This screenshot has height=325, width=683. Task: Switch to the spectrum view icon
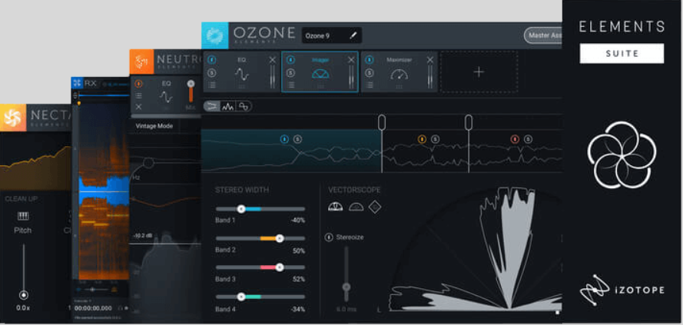click(228, 106)
